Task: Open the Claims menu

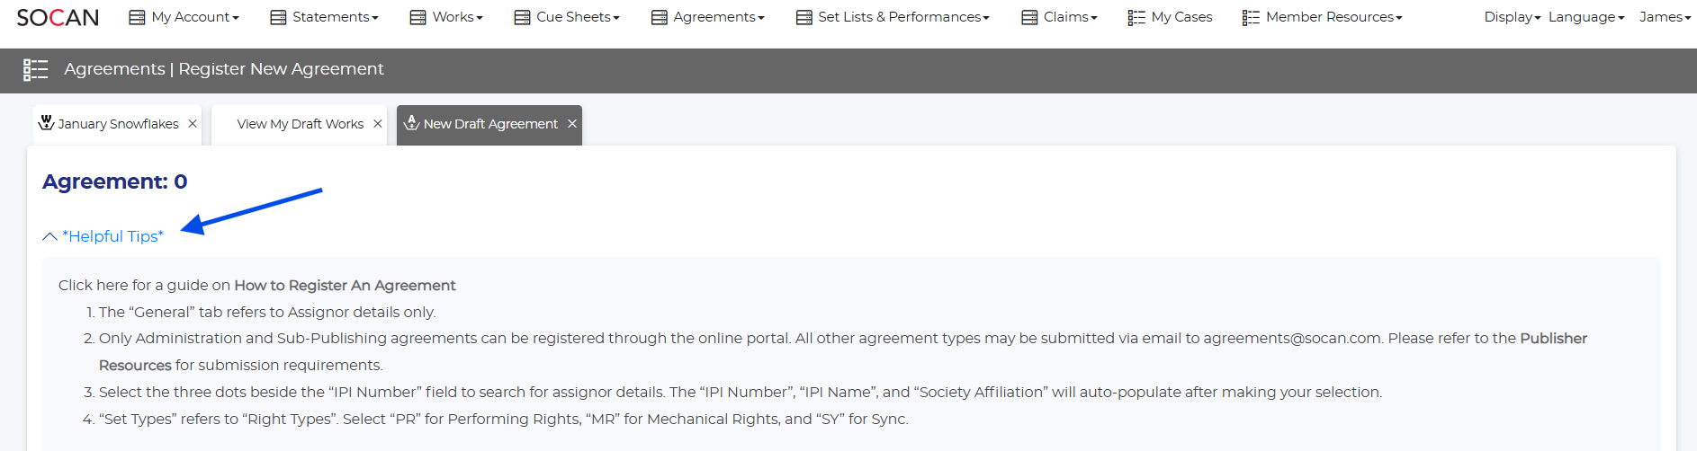Action: [1069, 17]
